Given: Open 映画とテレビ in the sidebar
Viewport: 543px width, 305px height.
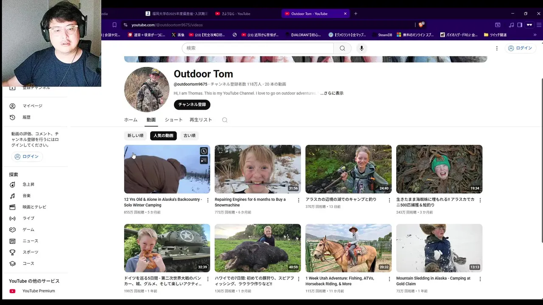Looking at the screenshot, I should click(35, 207).
